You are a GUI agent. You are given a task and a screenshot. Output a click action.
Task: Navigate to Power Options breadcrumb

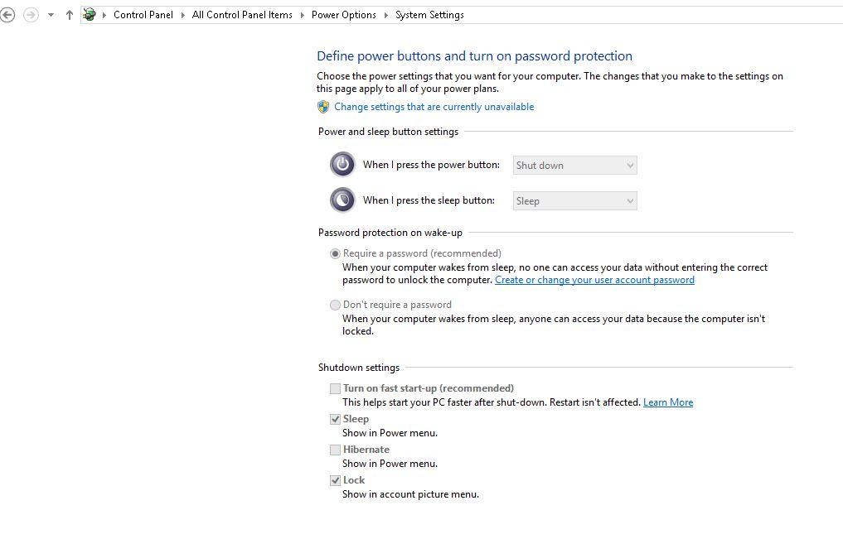click(343, 15)
